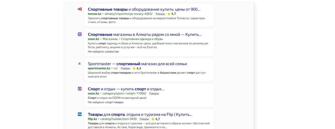
Task: Click the 'Магазины' breadcrumb on zoon.kz
Action: pos(110,39)
